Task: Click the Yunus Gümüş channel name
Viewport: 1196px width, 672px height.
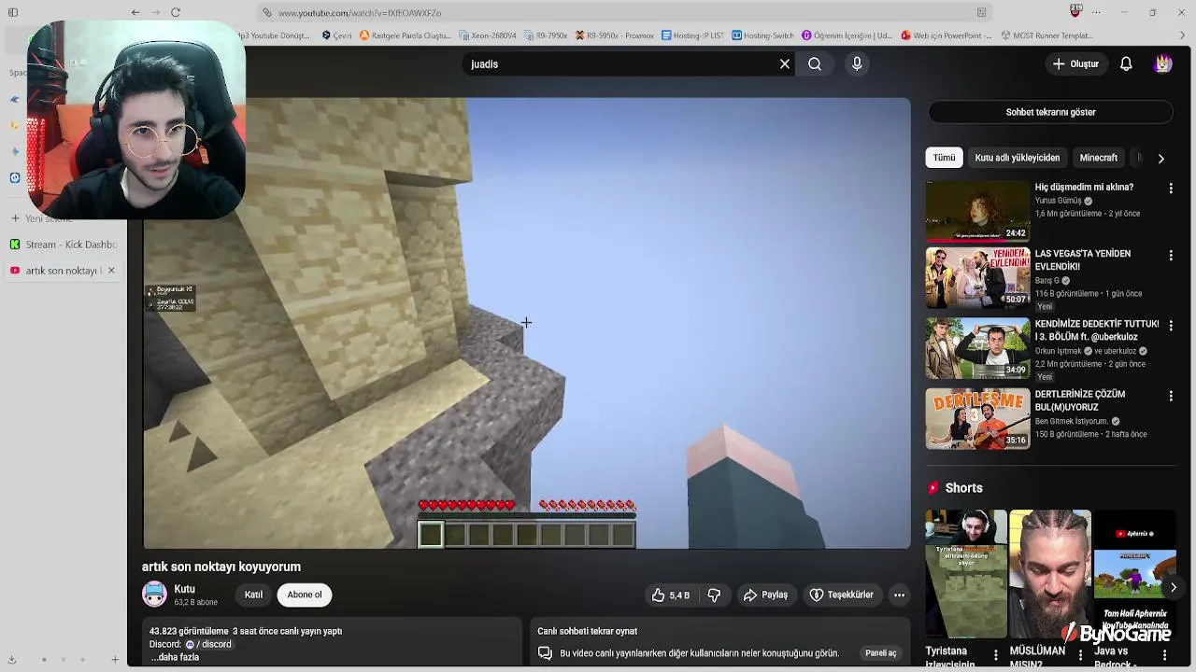Action: click(1058, 201)
